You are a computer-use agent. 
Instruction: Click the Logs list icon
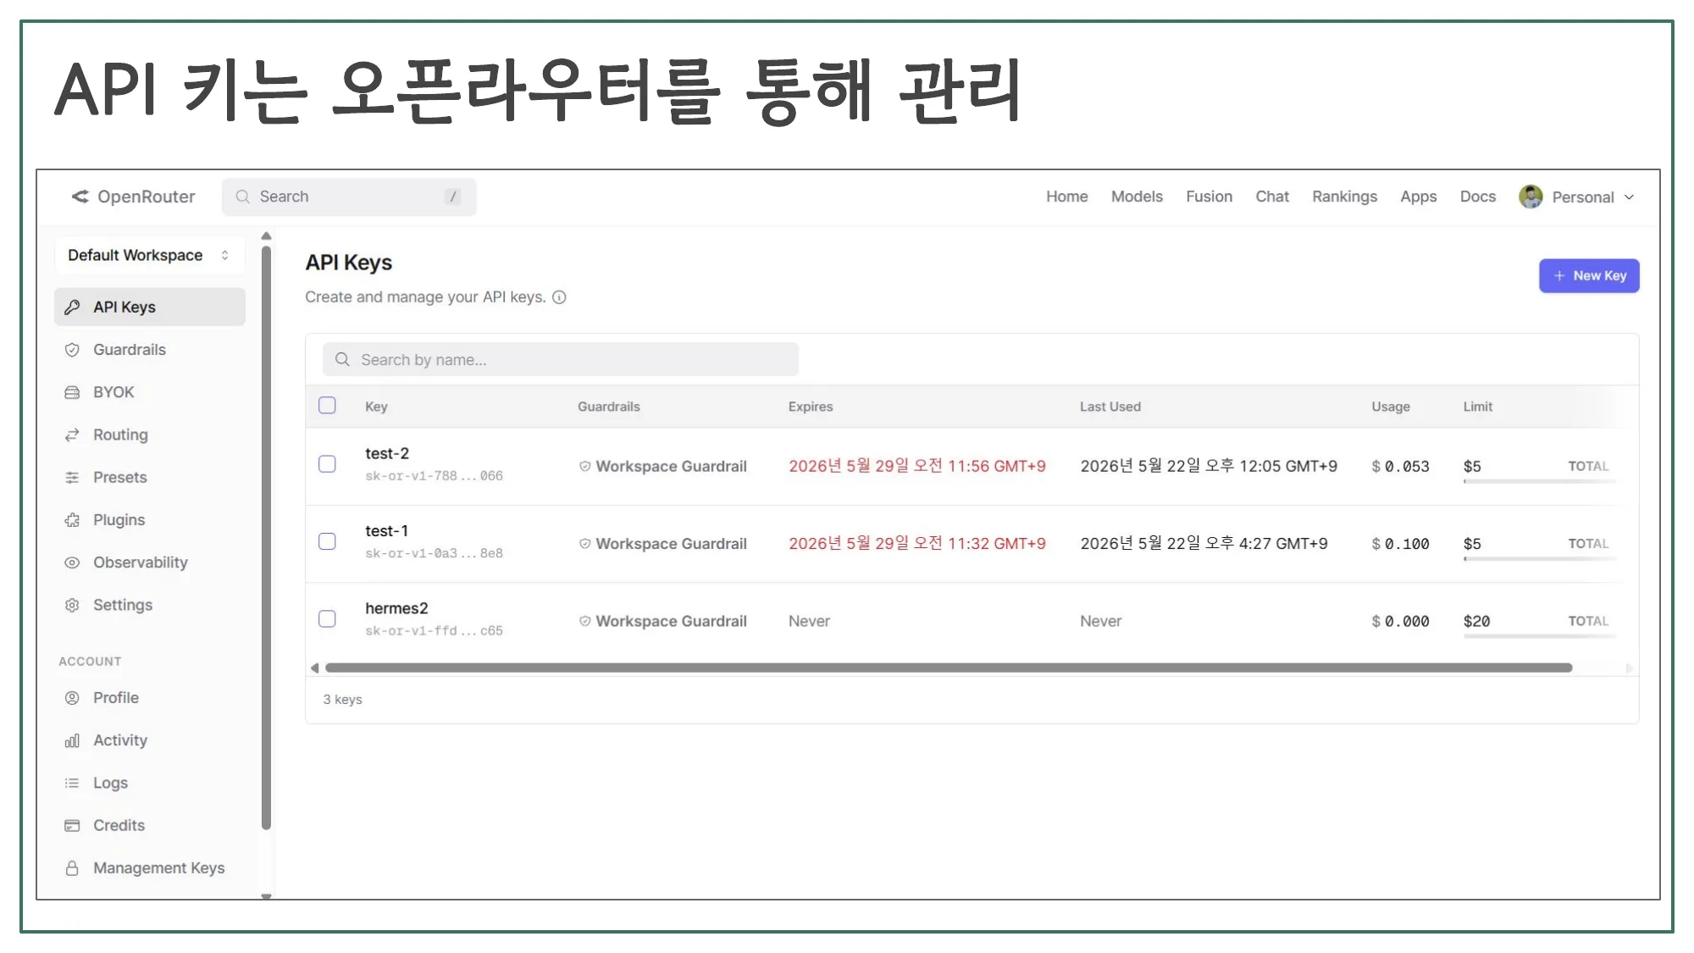[x=72, y=783]
